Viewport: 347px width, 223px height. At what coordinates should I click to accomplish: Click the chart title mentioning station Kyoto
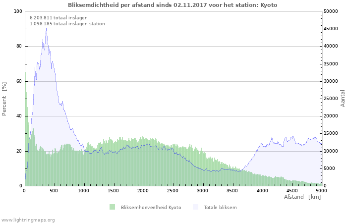tap(173, 5)
